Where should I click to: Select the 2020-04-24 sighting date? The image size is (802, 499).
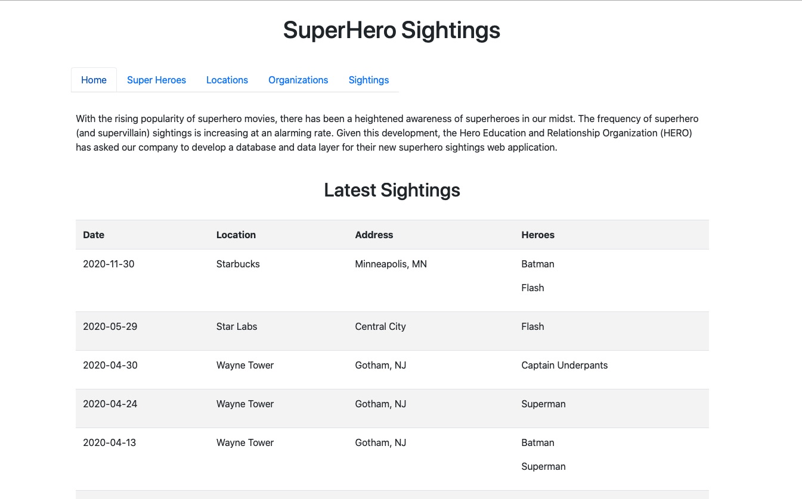[110, 404]
